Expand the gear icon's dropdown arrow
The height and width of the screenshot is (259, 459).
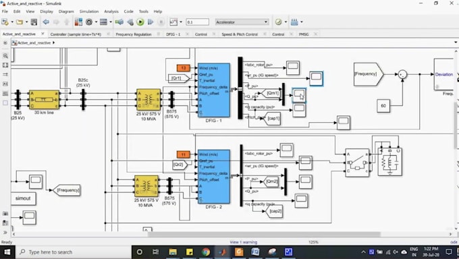point(96,22)
